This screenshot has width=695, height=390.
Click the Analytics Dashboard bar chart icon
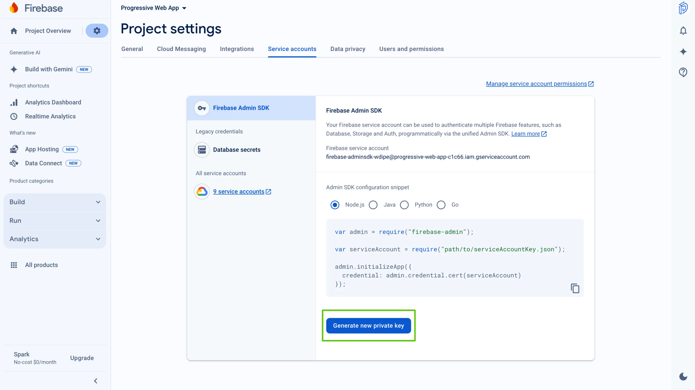tap(14, 102)
